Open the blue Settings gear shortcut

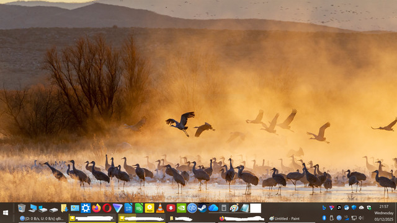tap(86, 208)
